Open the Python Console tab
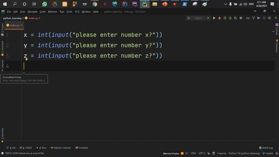Image resolution: width=279 pixels, height=157 pixels. coord(61,148)
